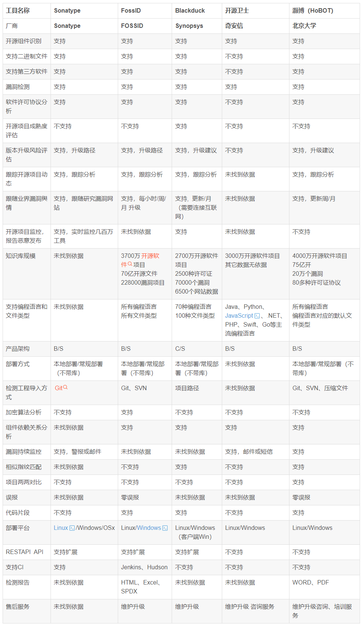
Task: Click the Jenkins、Hudson cell
Action: (145, 567)
